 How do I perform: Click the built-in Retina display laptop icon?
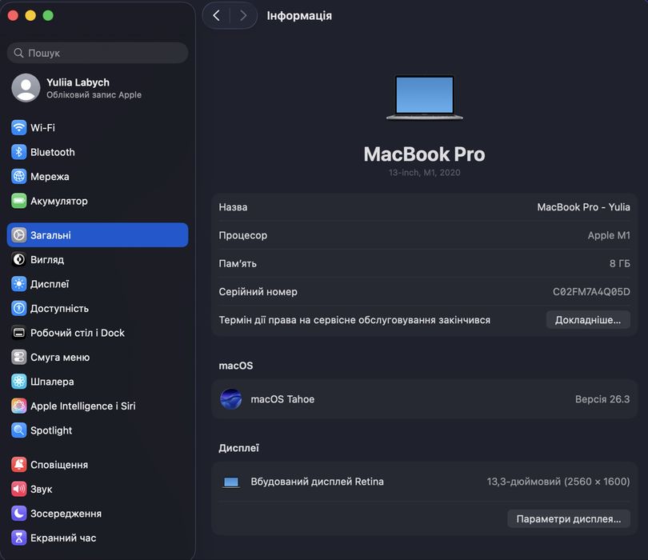[x=231, y=482]
